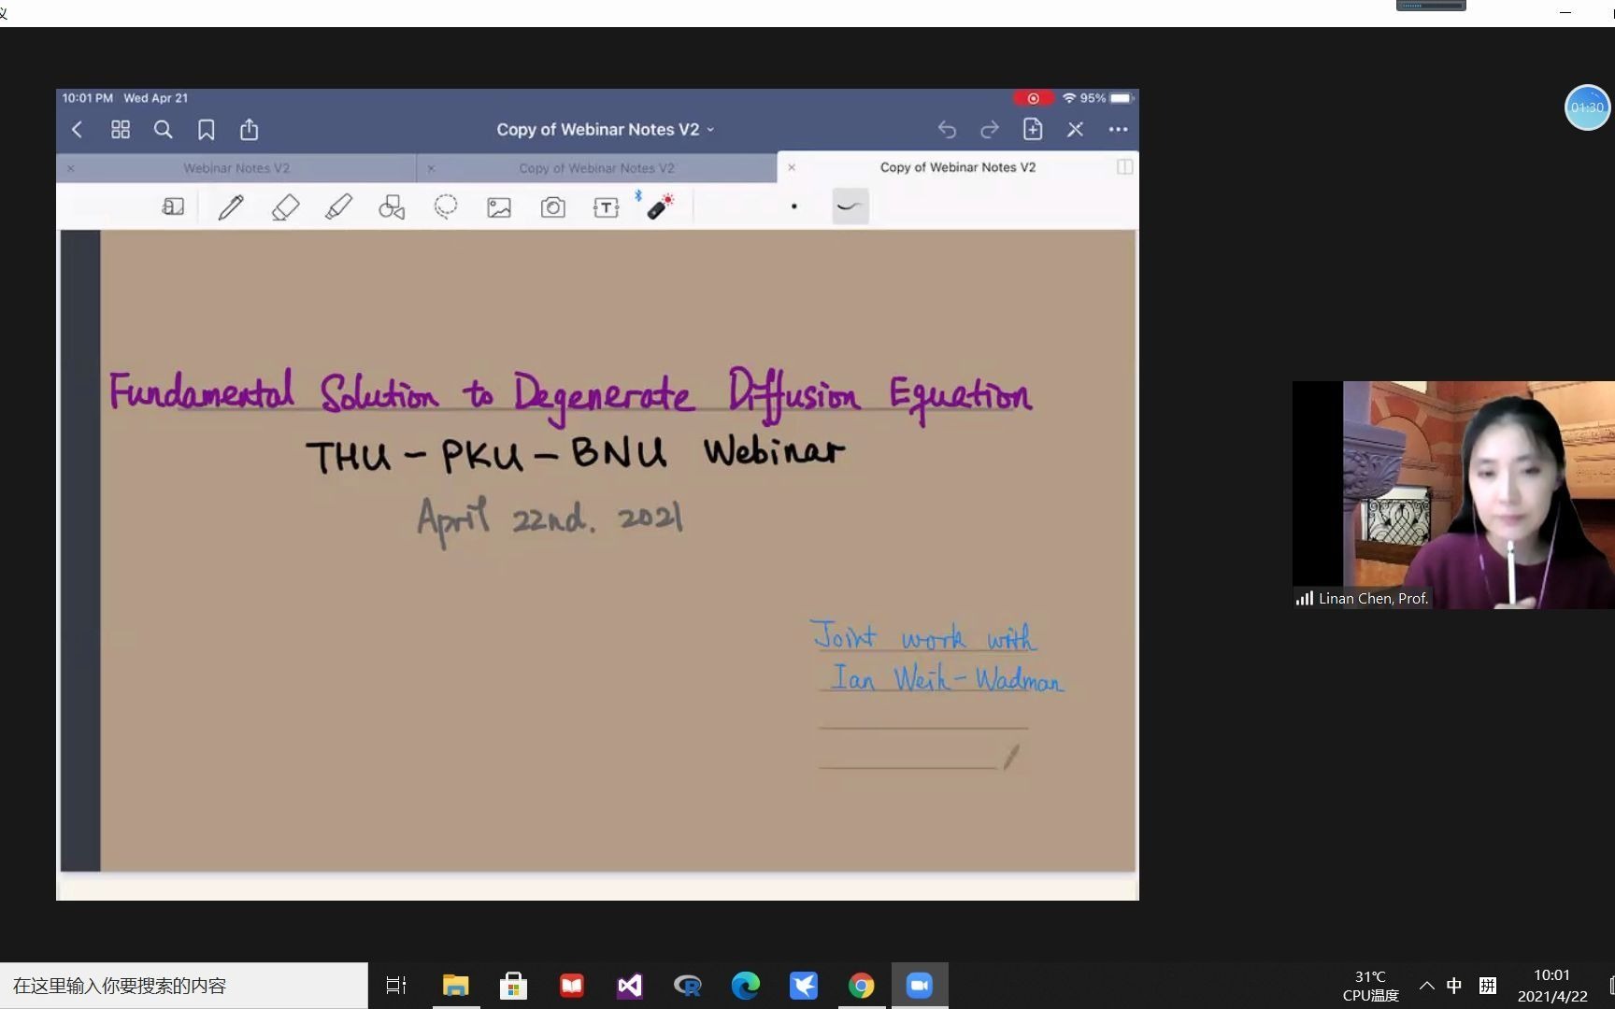Viewport: 1615px width, 1009px height.
Task: Undo the last annotation
Action: pos(947,130)
